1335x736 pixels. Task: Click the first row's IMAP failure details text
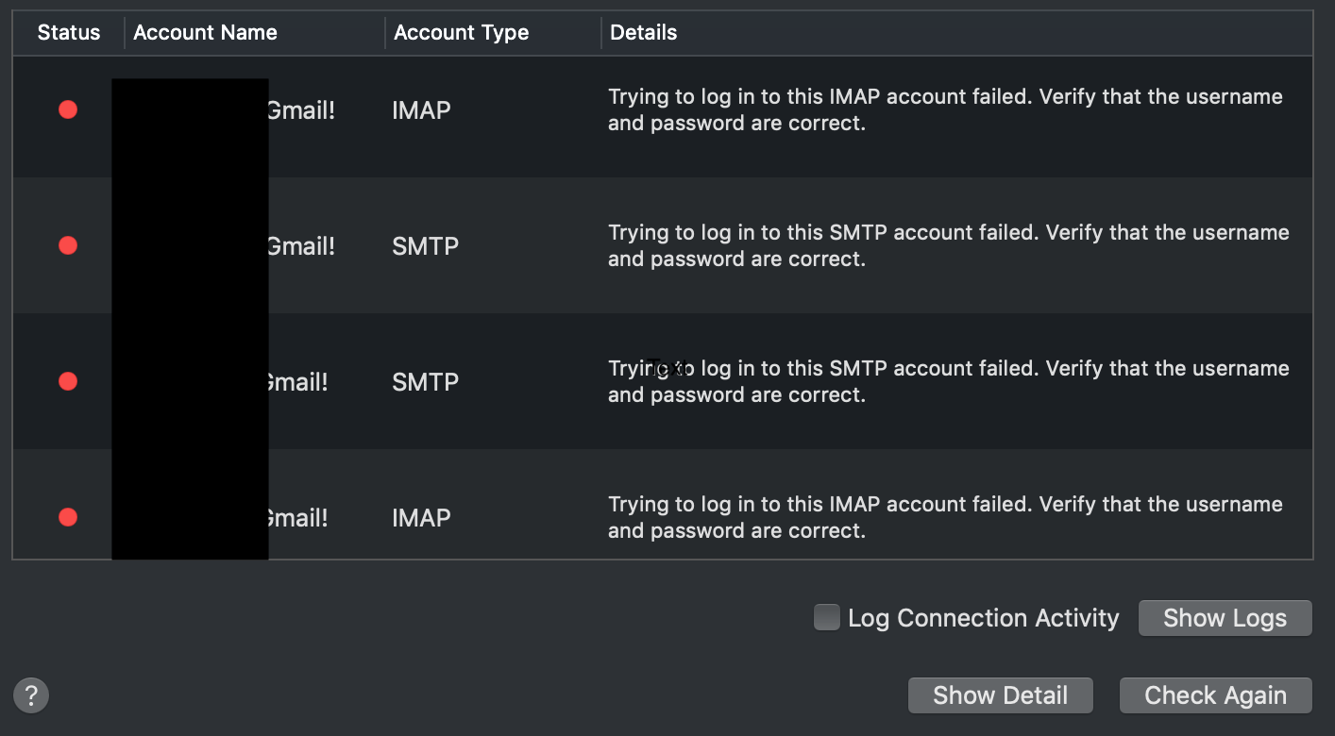[x=945, y=110]
